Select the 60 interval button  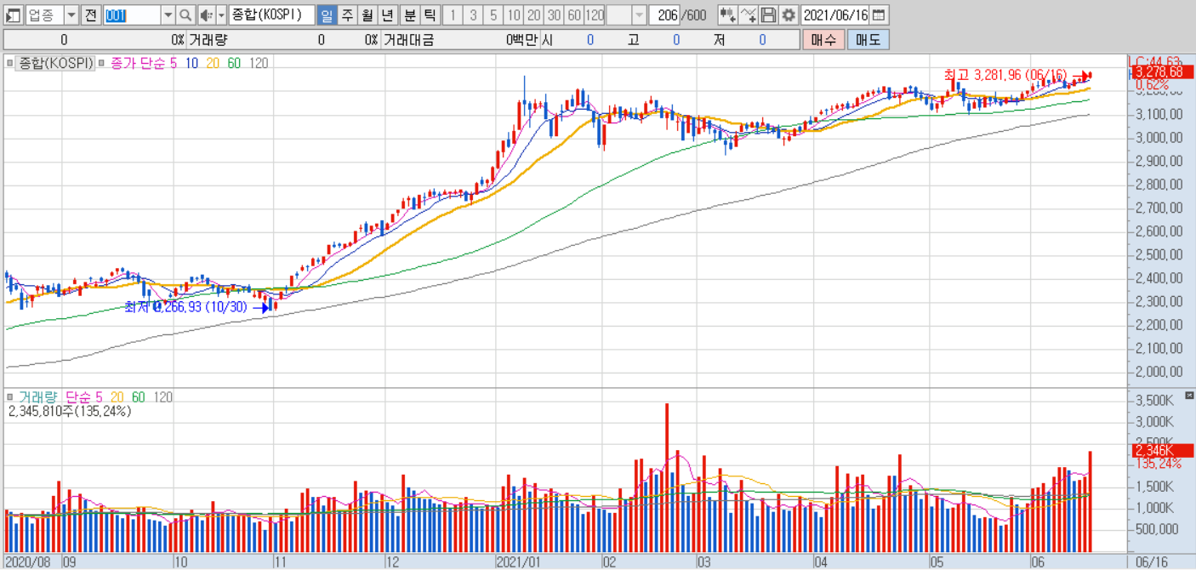[574, 15]
